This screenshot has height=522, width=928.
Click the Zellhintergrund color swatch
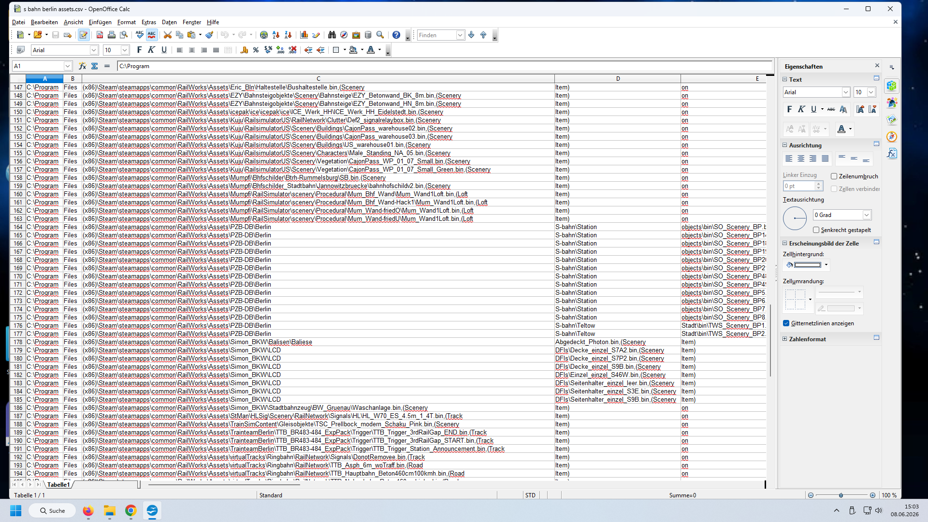coord(807,265)
